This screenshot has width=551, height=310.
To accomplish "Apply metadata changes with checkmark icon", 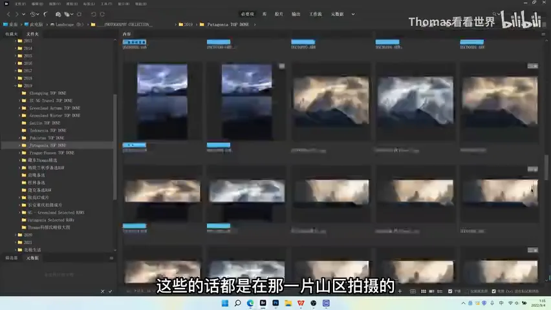I will tap(111, 291).
